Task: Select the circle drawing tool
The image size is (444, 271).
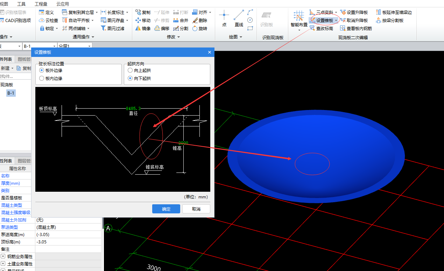Action: click(x=250, y=20)
